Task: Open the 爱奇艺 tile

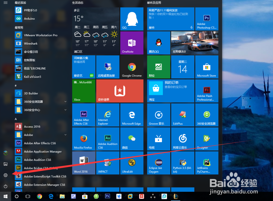Action: (84, 67)
